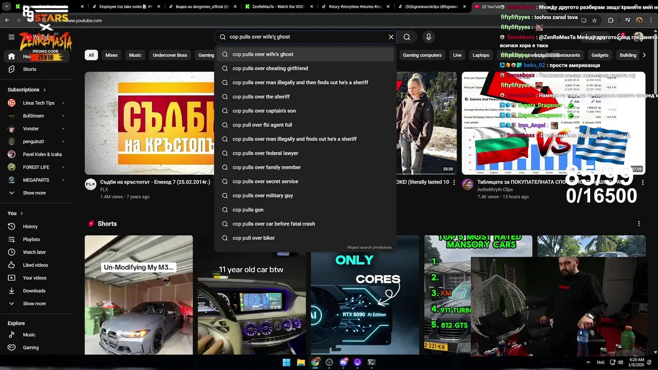Click Report search predictions link
This screenshot has height=370, width=658.
pyautogui.click(x=369, y=248)
